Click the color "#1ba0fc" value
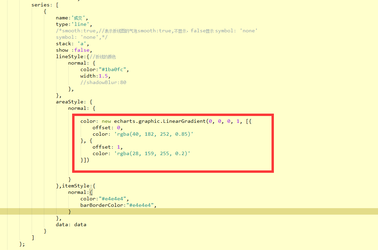The width and height of the screenshot is (378, 250). (x=112, y=69)
